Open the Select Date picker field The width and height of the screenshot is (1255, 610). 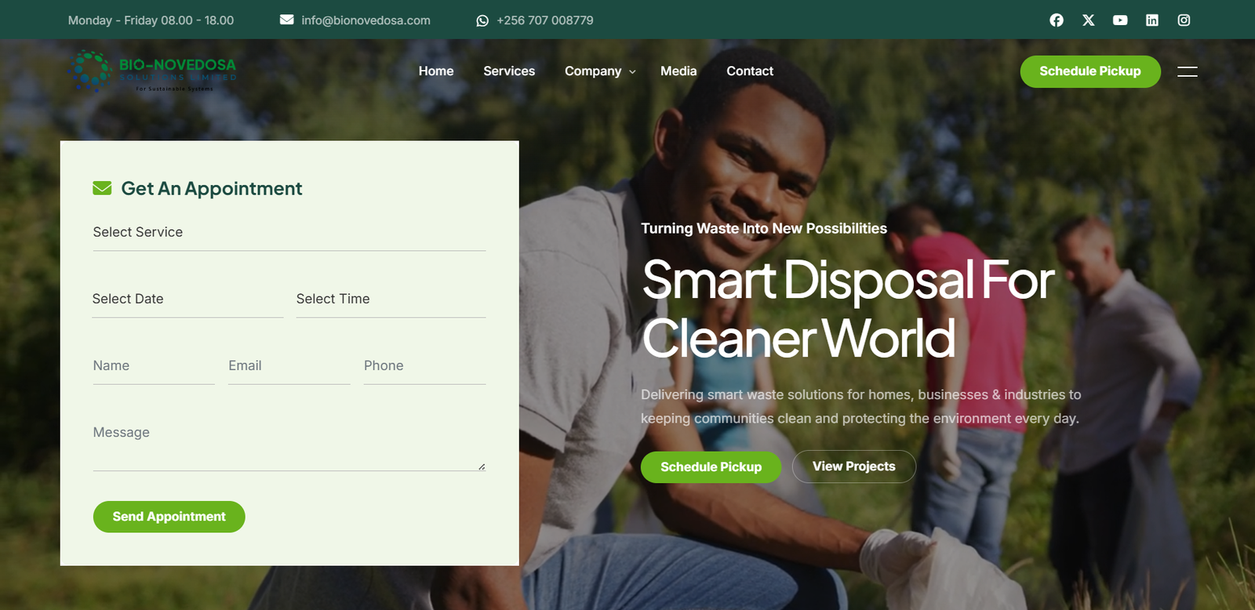tap(187, 299)
